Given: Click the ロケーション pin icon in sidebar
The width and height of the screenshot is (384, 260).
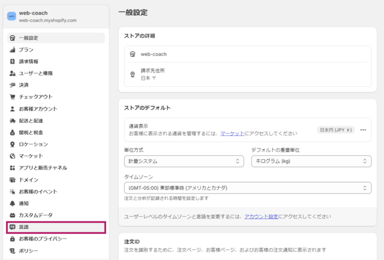Looking at the screenshot, I should tap(12, 144).
